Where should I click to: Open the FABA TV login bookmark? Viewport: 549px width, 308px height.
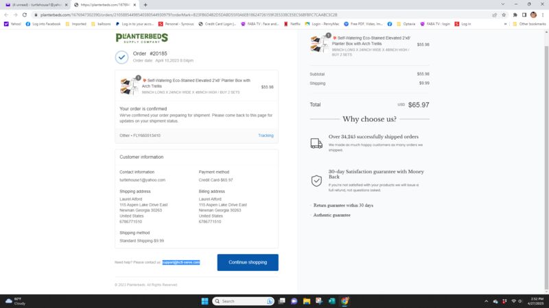click(435, 24)
